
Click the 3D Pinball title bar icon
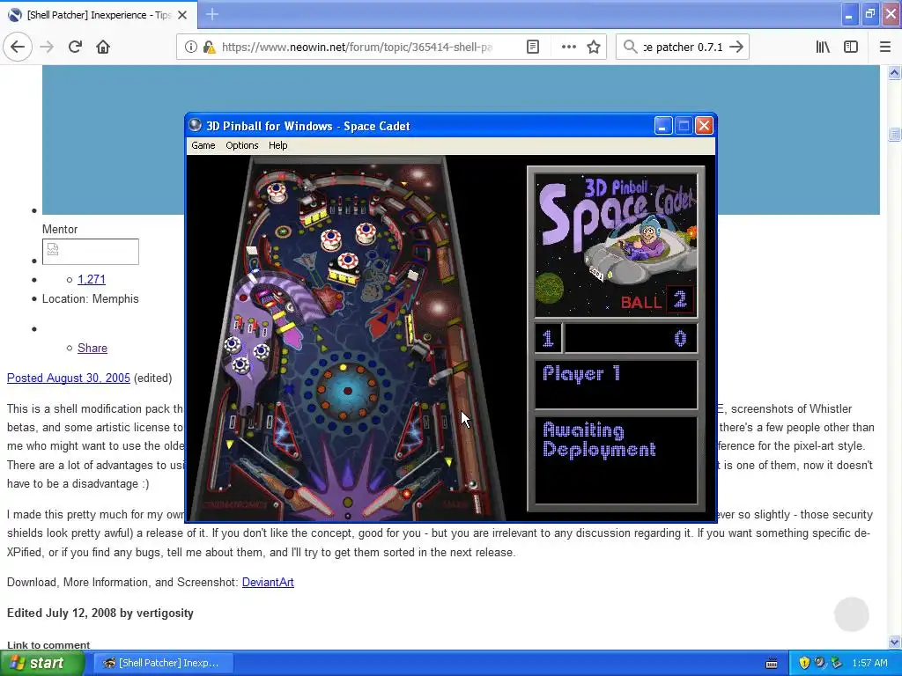(196, 125)
